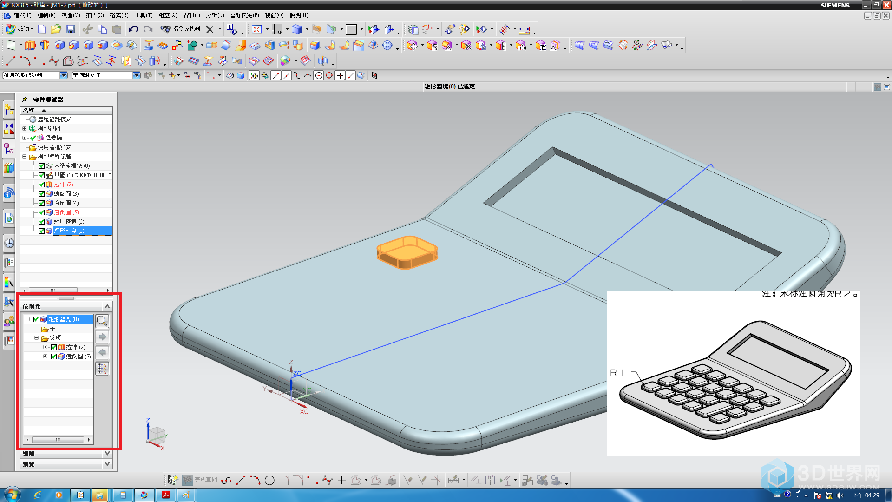Click the Windows Start orb
Screen dimensions: 892x502
pyautogui.click(x=12, y=495)
